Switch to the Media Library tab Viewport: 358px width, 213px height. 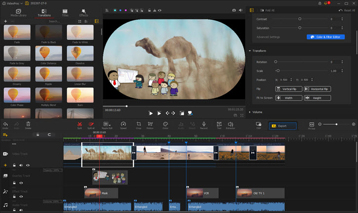(x=18, y=12)
